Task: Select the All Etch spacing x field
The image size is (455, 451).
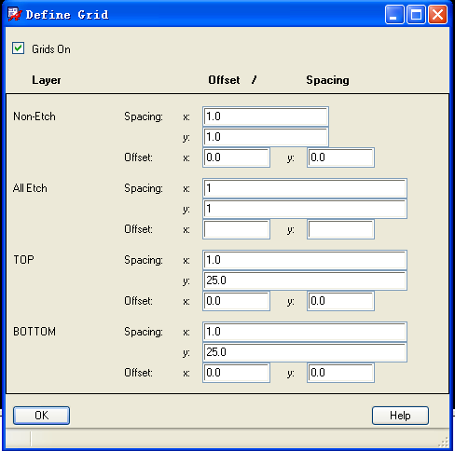Action: point(305,188)
